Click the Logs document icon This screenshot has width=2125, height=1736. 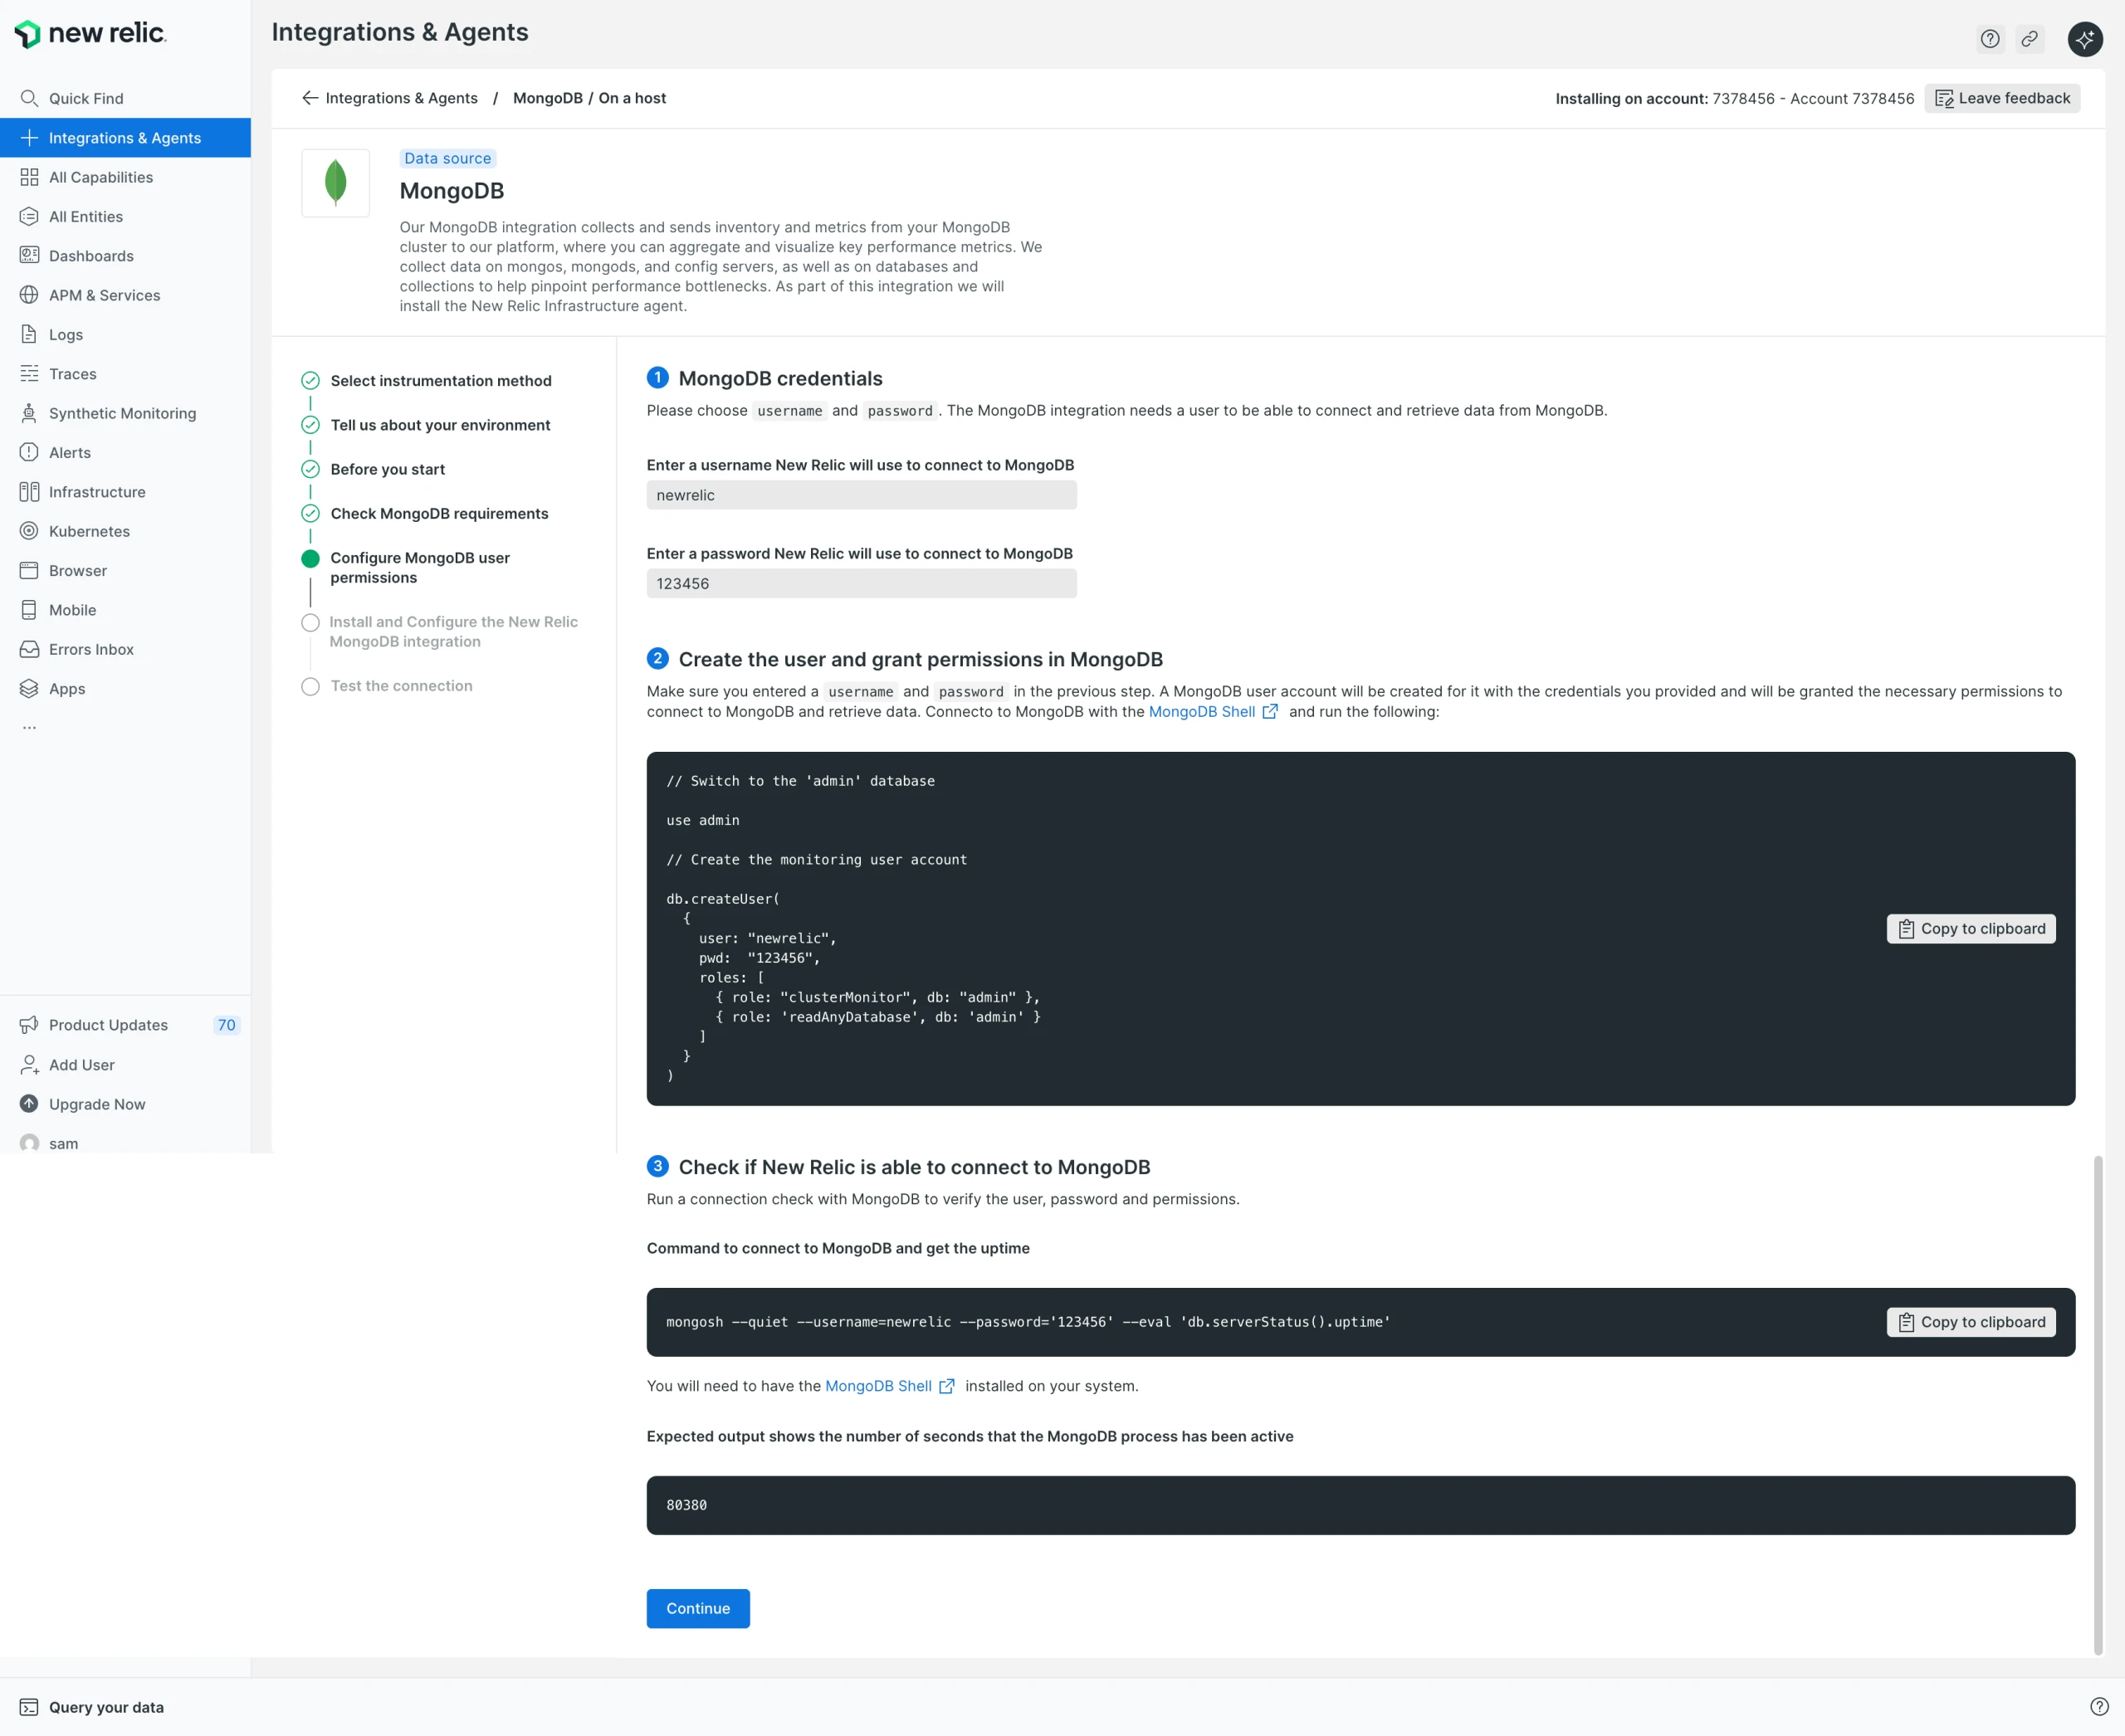pyautogui.click(x=29, y=334)
